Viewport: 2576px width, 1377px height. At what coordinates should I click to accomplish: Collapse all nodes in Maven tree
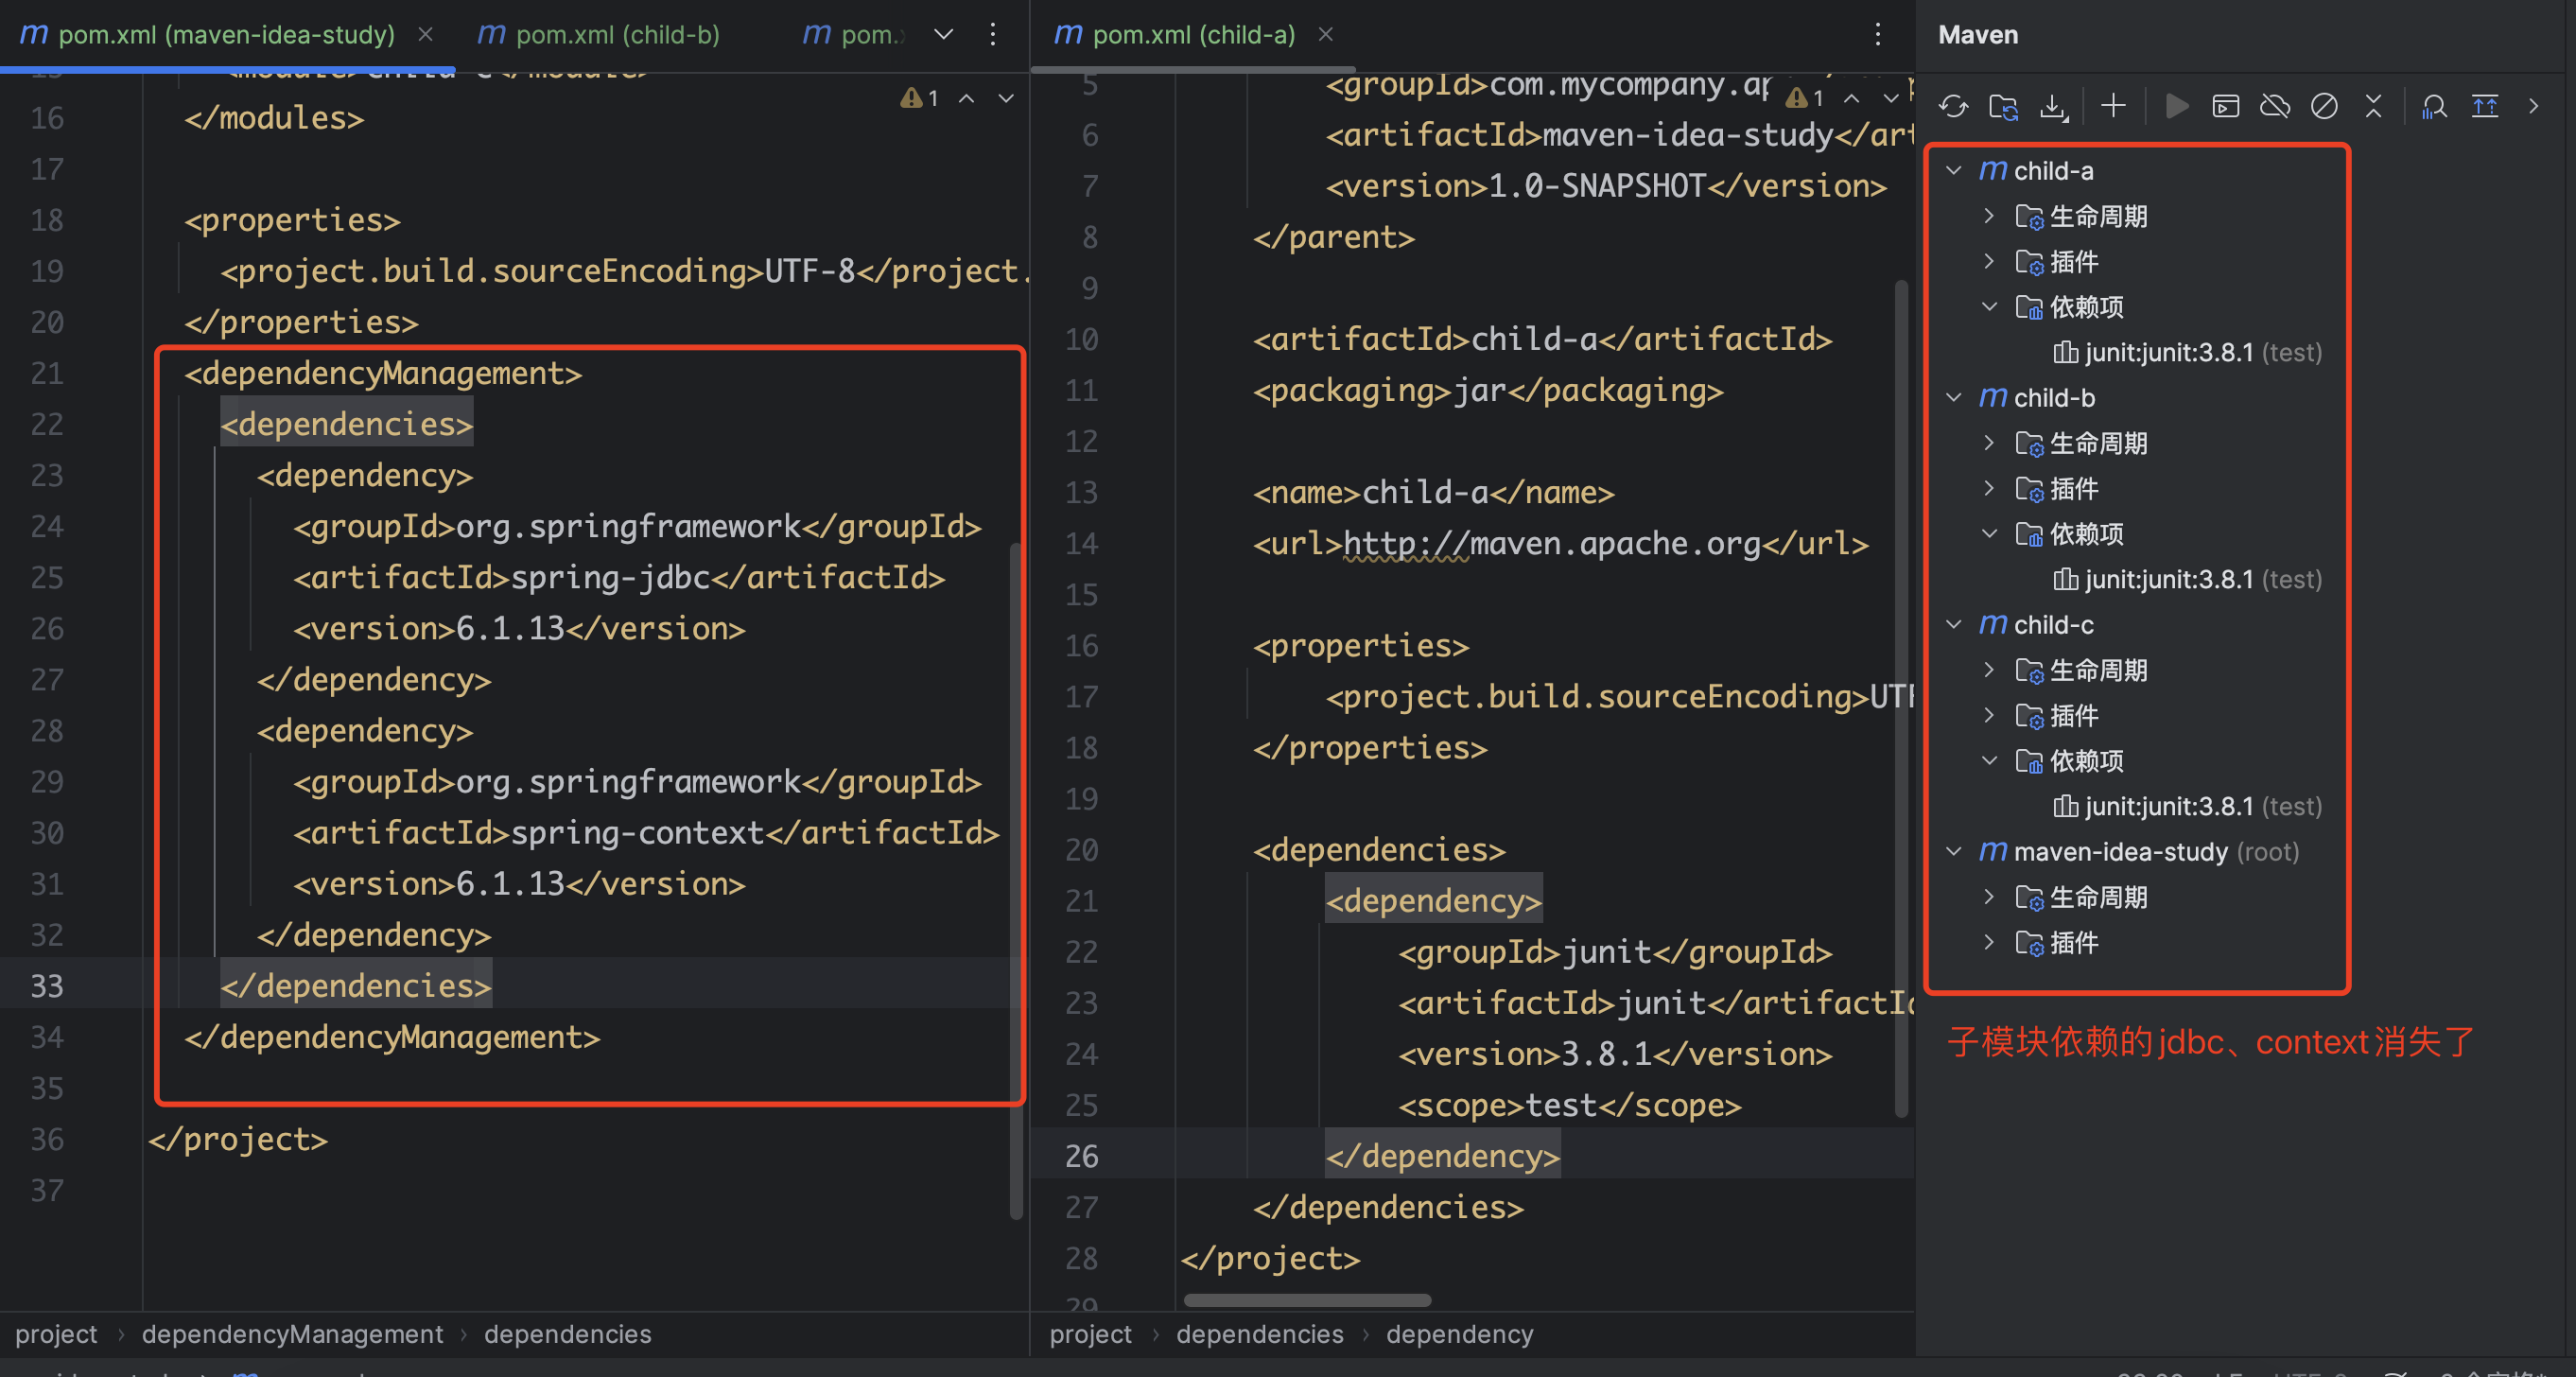[2373, 106]
